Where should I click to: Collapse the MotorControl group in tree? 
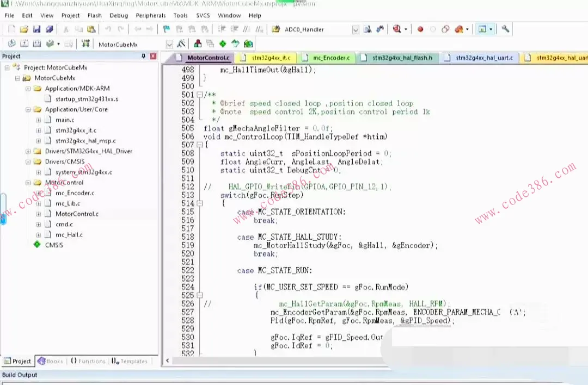coord(28,183)
